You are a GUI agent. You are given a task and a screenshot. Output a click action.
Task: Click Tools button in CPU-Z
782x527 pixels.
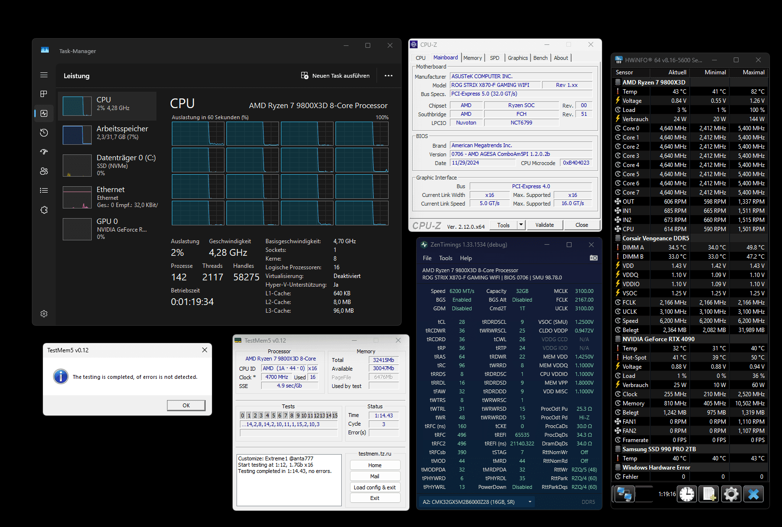(x=503, y=225)
